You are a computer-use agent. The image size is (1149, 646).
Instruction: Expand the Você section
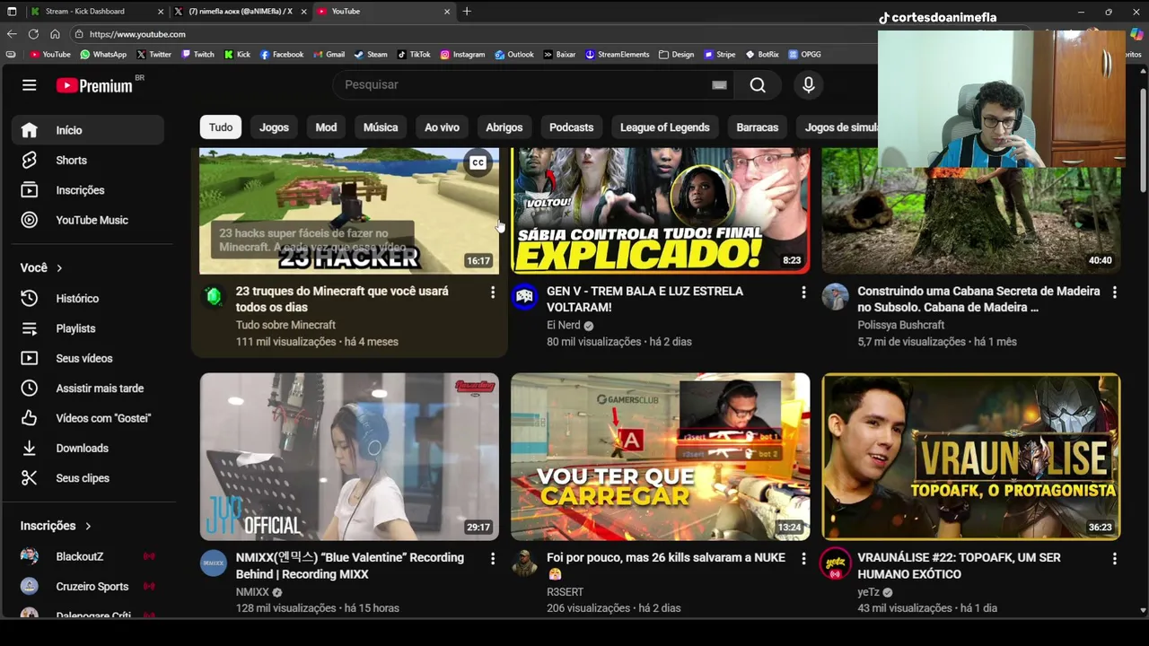click(41, 267)
